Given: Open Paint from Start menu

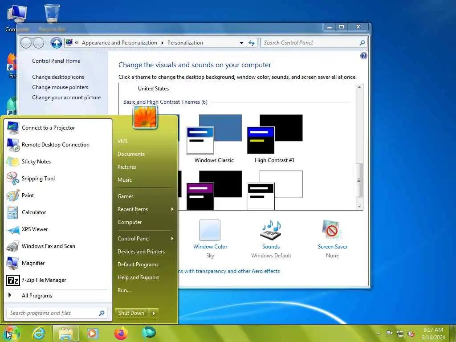Looking at the screenshot, I should pos(57,195).
